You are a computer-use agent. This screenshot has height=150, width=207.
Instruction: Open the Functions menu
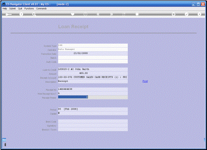pyautogui.click(x=29, y=8)
